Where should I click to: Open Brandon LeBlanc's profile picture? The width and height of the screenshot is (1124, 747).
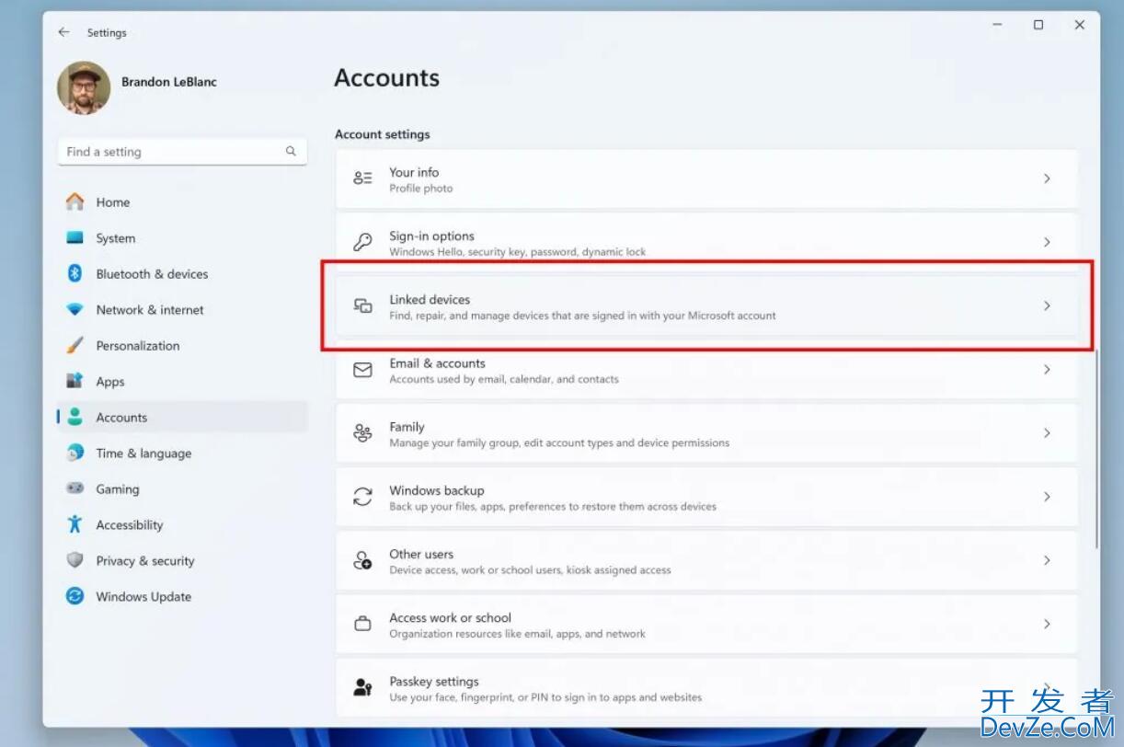(84, 88)
